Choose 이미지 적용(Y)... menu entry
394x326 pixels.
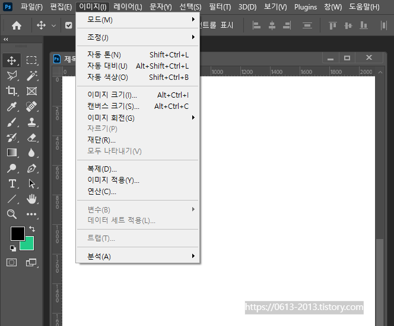(138, 180)
